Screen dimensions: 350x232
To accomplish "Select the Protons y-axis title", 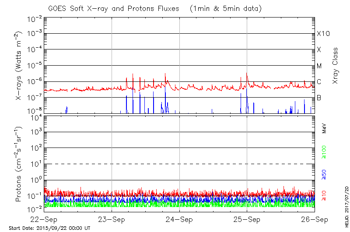I will (x=19, y=164).
